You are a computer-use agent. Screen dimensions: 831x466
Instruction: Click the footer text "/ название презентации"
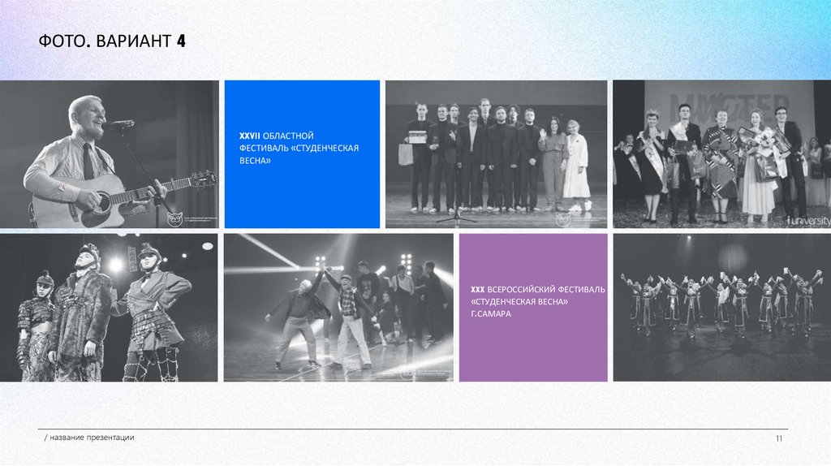tap(89, 438)
